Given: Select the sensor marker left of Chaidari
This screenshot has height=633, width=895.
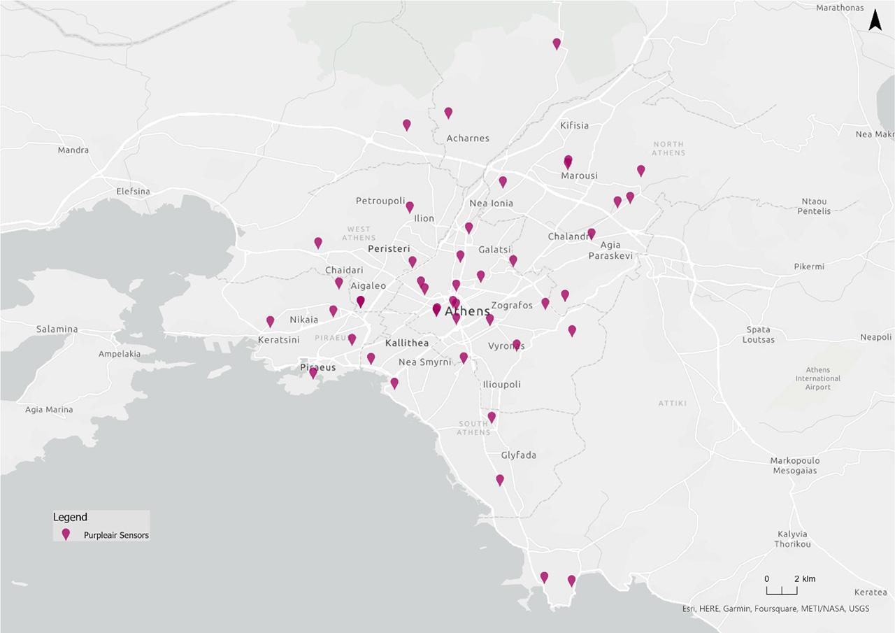Looking at the screenshot, I should 318,243.
